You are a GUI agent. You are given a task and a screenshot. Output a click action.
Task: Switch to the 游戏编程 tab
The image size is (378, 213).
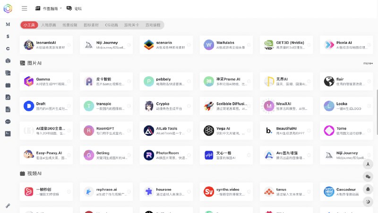tap(153, 25)
